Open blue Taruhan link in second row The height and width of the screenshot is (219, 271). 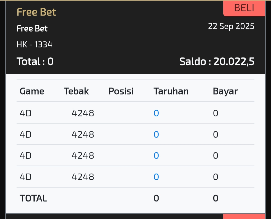pyautogui.click(x=156, y=135)
